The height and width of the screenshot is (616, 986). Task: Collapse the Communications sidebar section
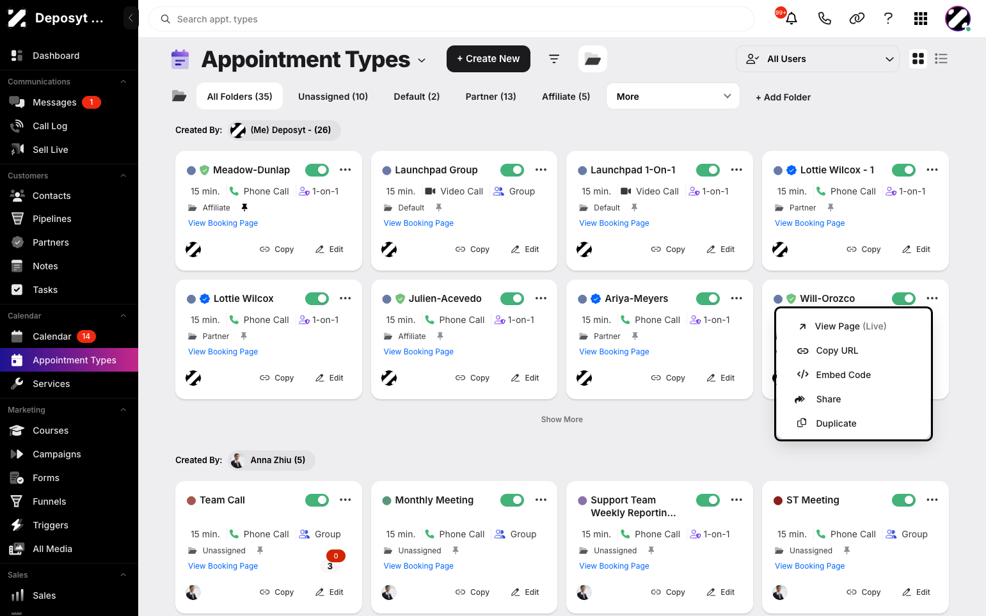pyautogui.click(x=123, y=82)
